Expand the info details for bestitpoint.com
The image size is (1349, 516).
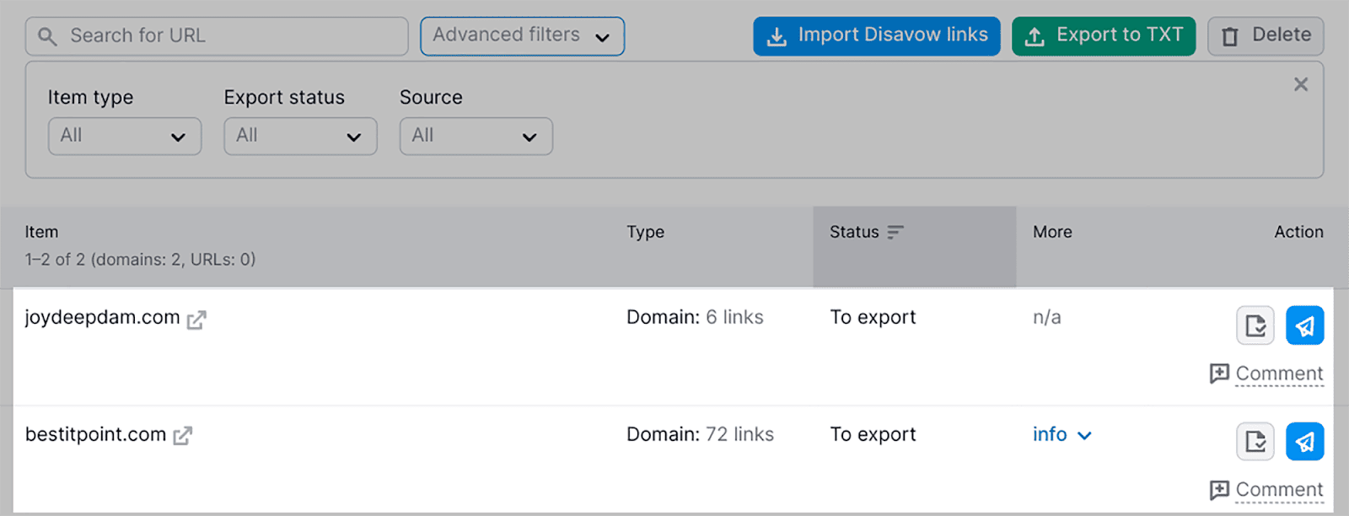pos(1061,435)
